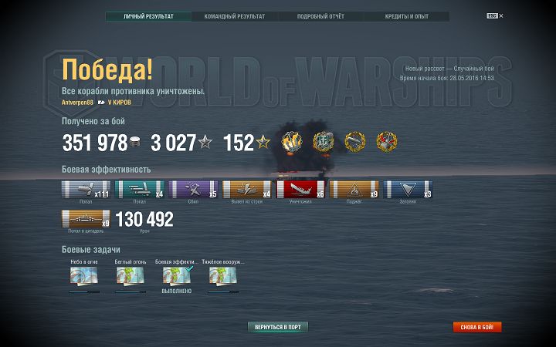Click the planes shot down ribbon x5
This screenshot has width=556, height=347.
point(193,190)
